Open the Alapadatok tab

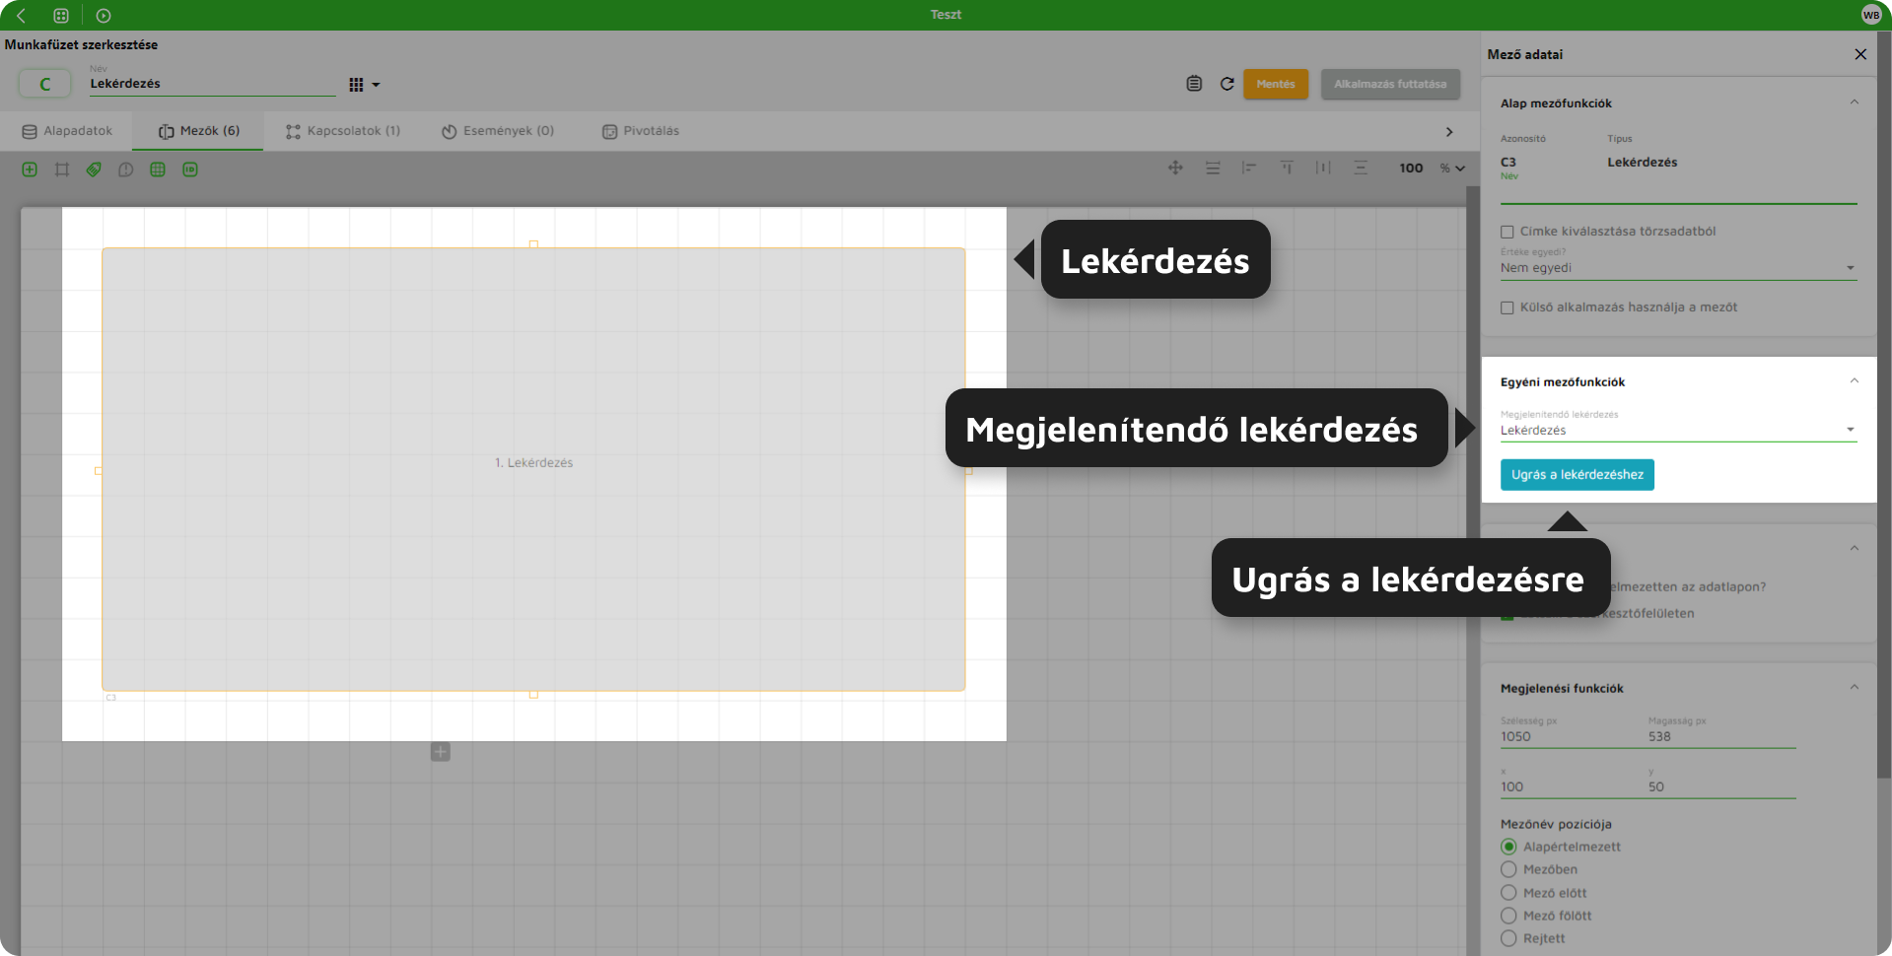(67, 131)
